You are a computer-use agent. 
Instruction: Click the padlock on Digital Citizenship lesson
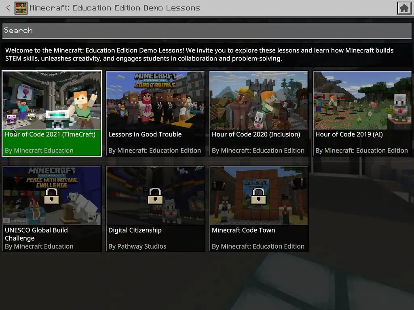[x=155, y=196]
